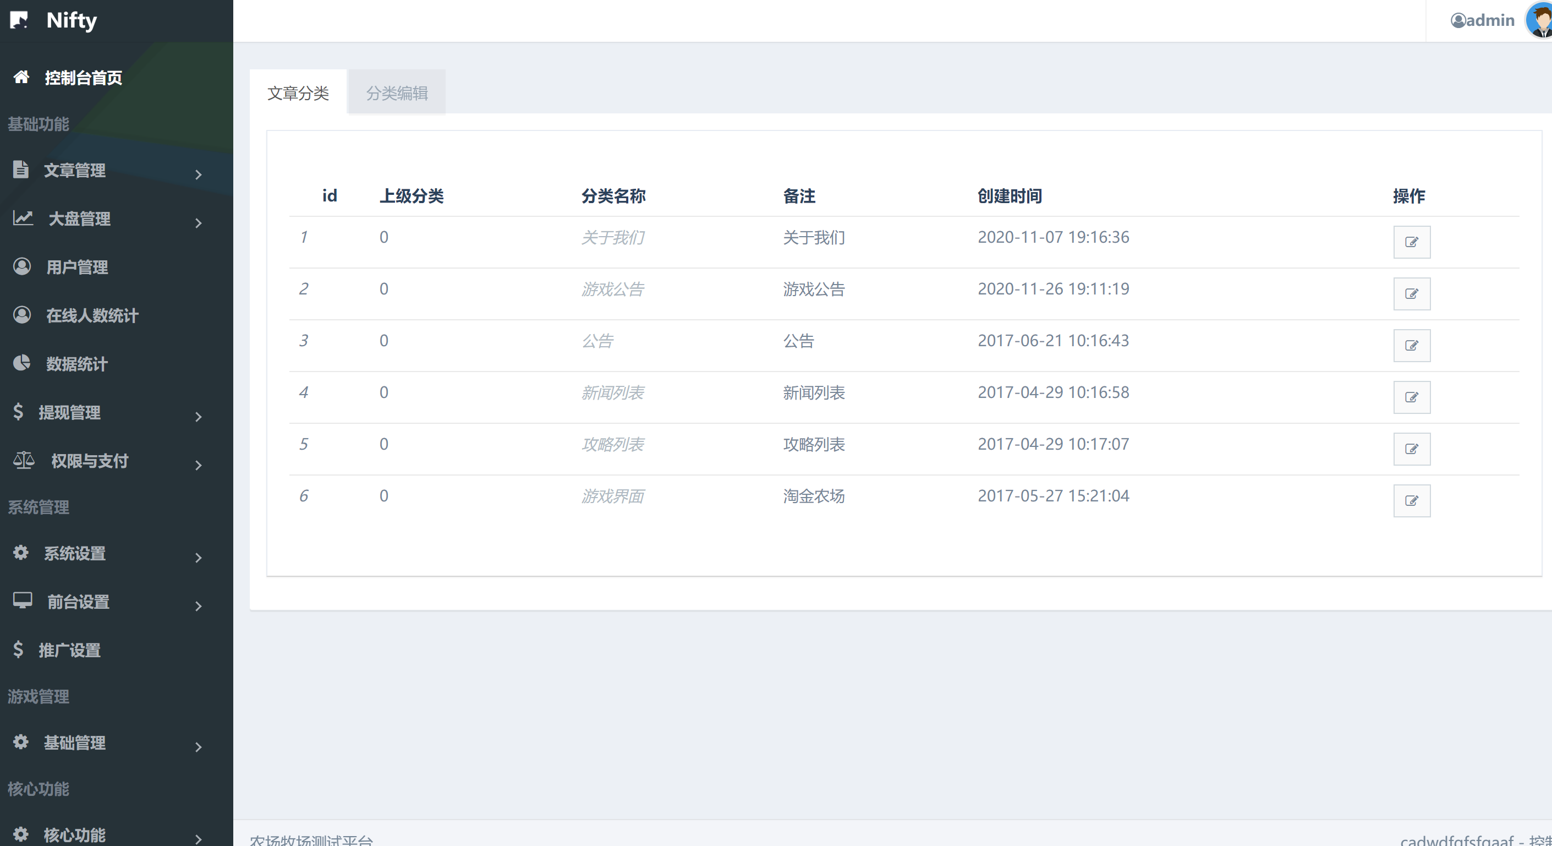Open the 关于我们 category name link
Screen dimensions: 1552x846
[613, 237]
